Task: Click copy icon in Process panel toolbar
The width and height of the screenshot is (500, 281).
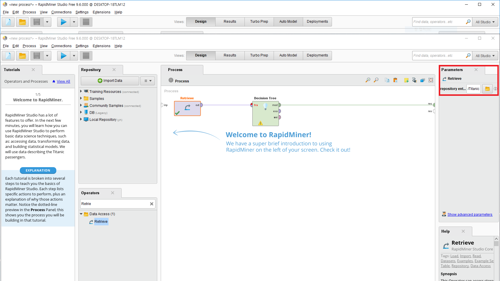Action: coord(387,80)
